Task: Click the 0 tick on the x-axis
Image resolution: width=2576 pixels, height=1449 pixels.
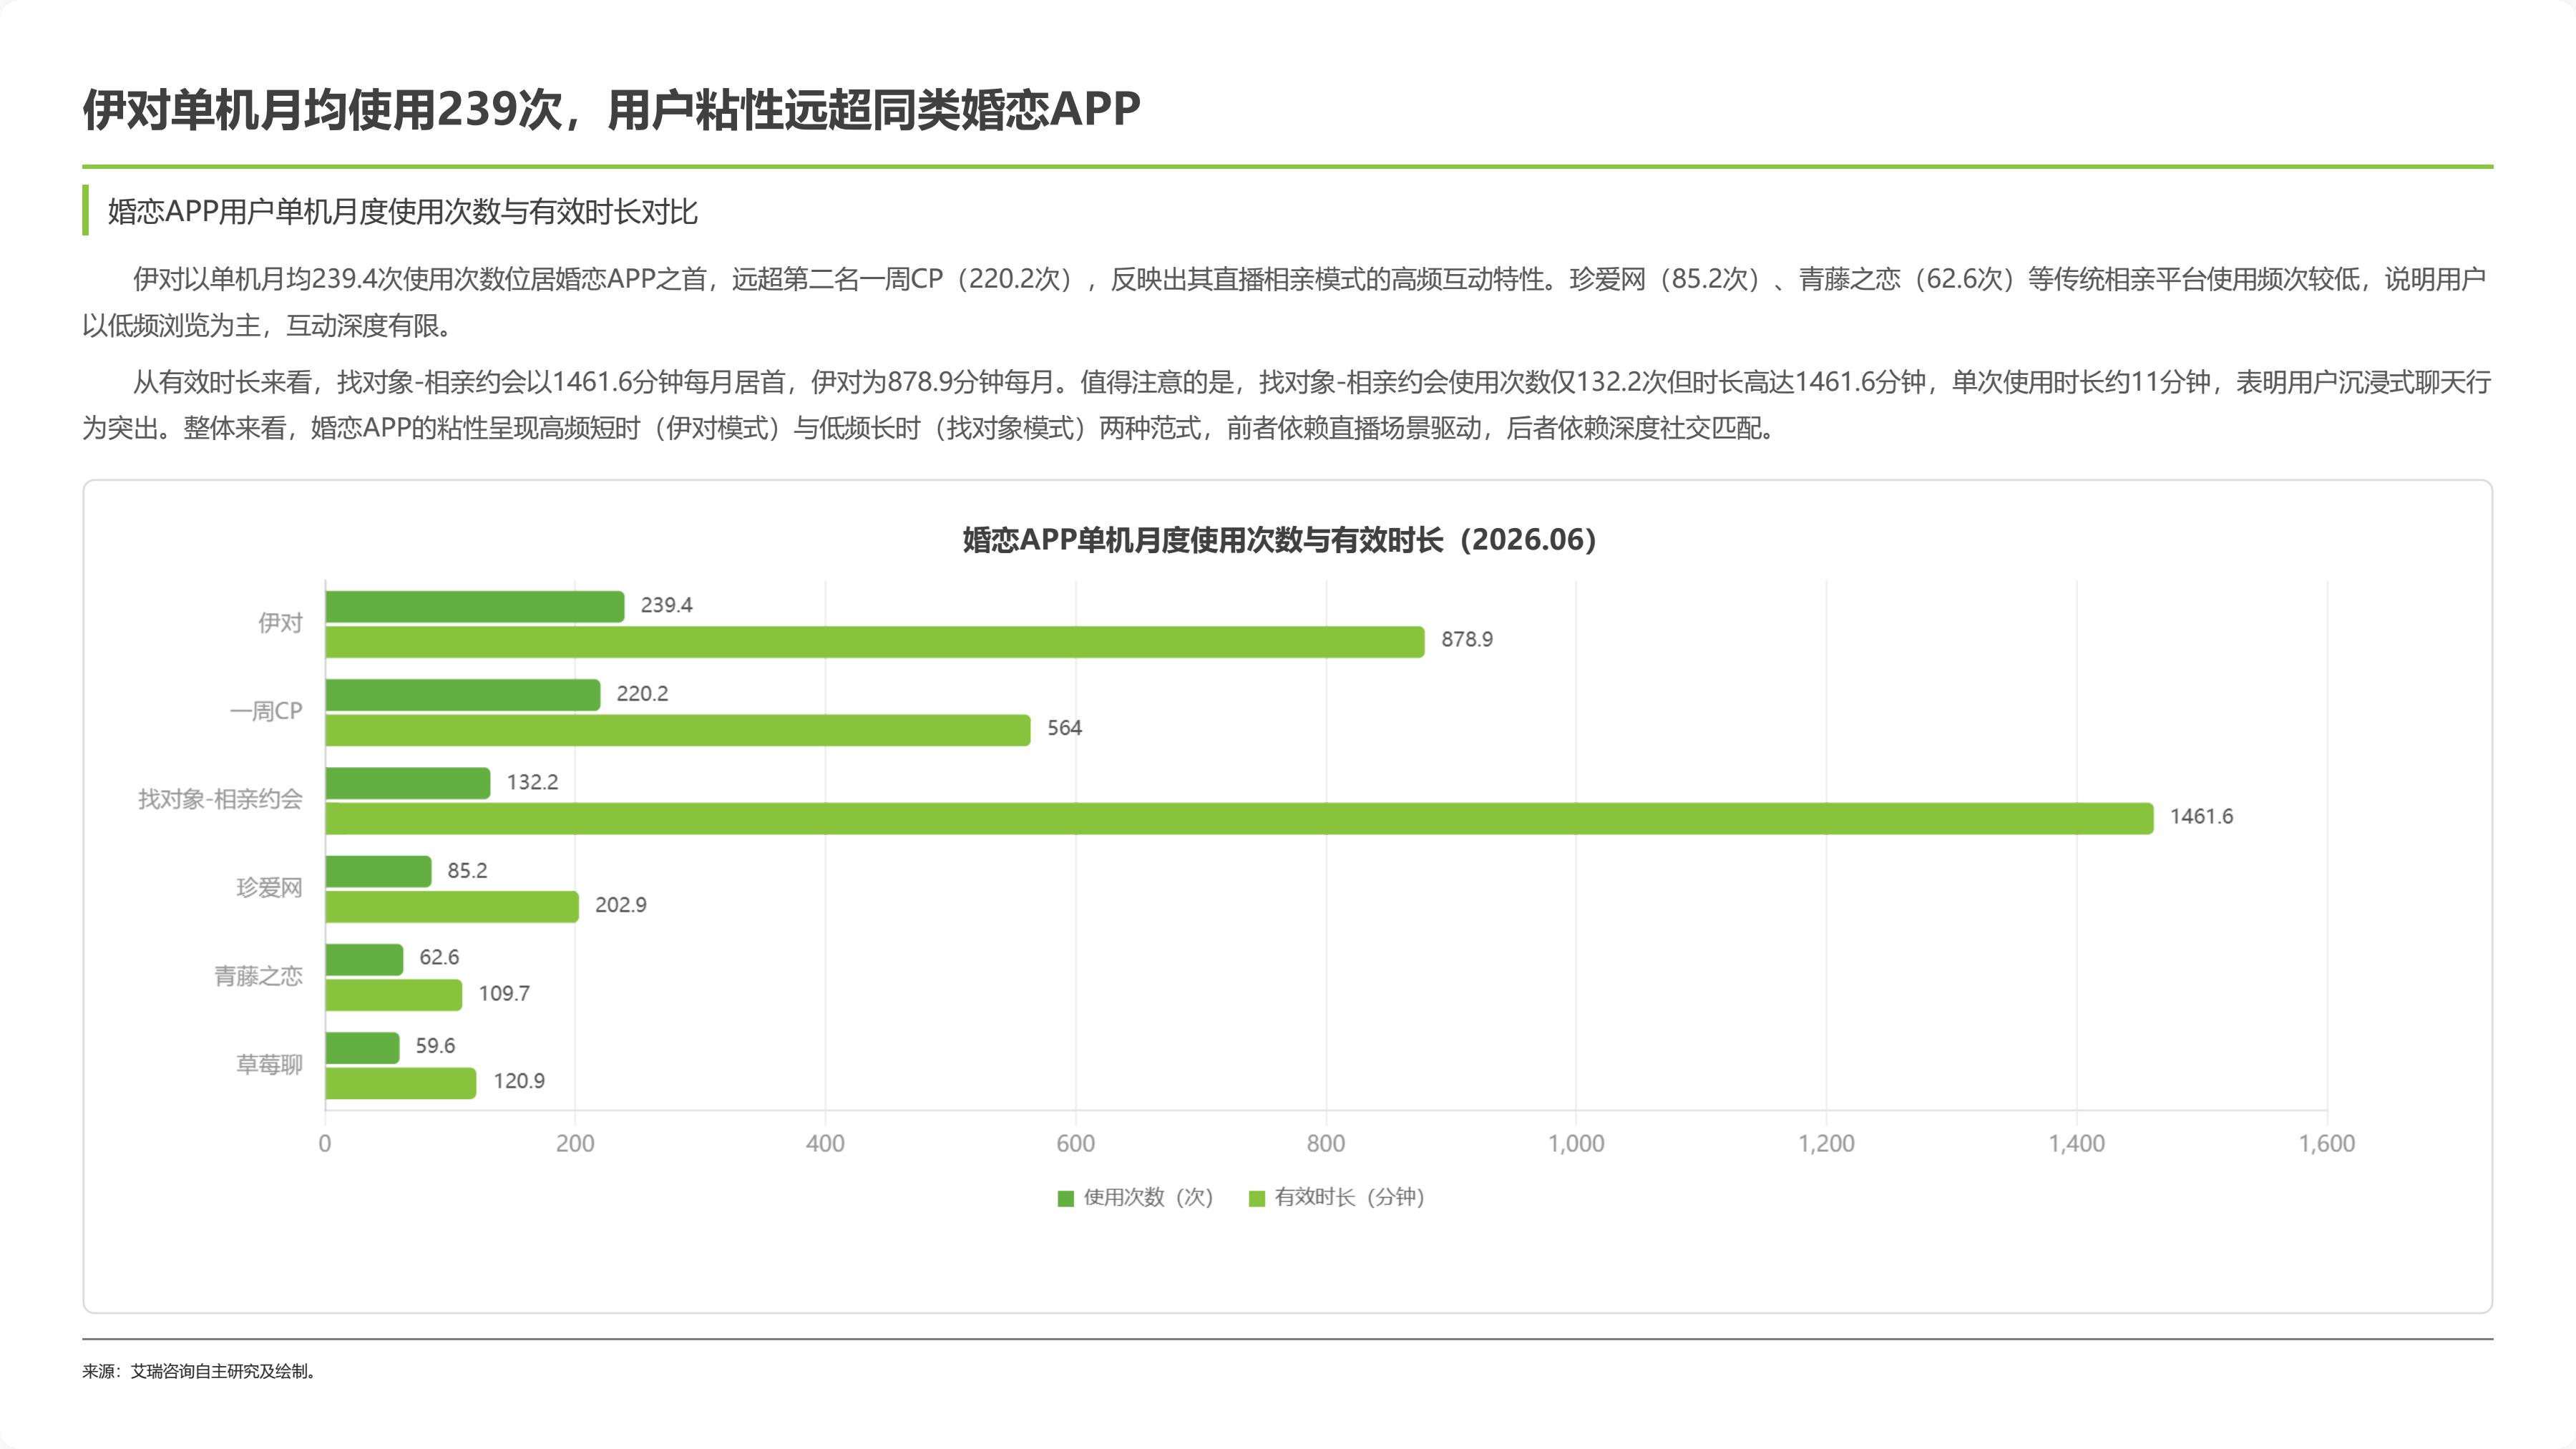Action: click(x=325, y=1144)
